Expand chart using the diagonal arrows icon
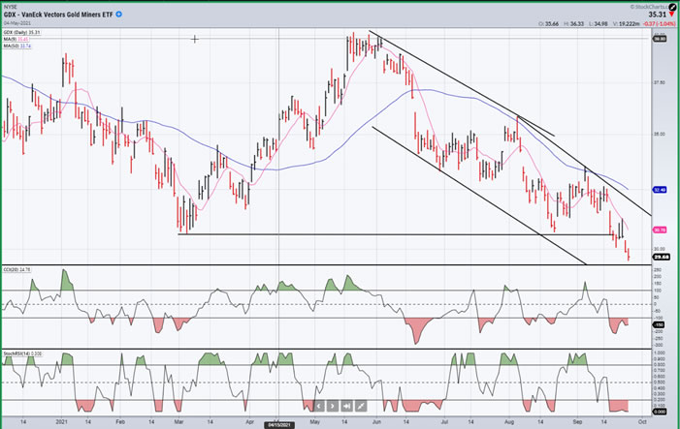The image size is (680, 429). (361, 406)
